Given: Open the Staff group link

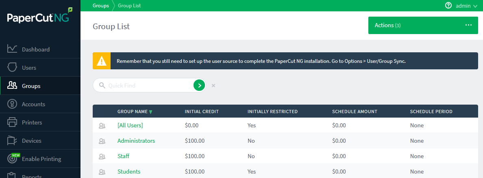Looking at the screenshot, I should coord(123,156).
